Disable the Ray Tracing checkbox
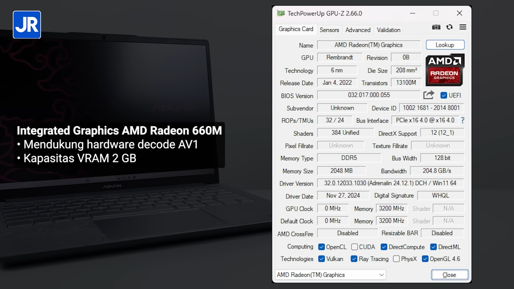This screenshot has height=289, width=514. click(x=354, y=259)
